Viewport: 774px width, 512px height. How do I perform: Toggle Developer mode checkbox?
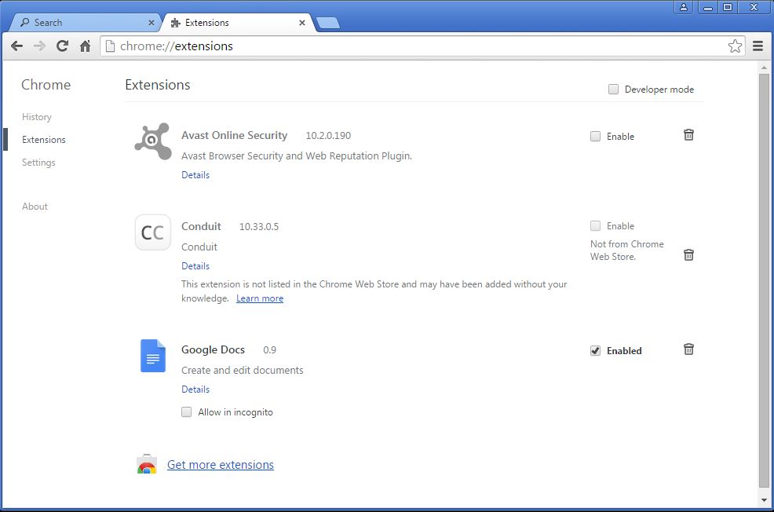613,90
